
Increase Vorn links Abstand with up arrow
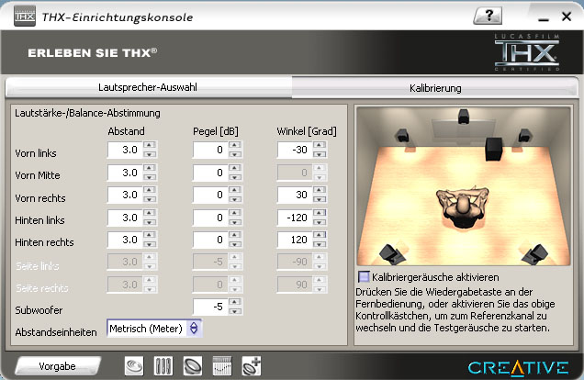[150, 145]
